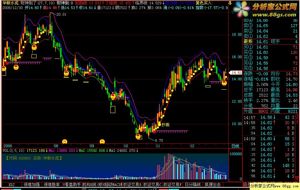Click the 8.75 low price label
This screenshot has height=190, width=300.
[159, 140]
